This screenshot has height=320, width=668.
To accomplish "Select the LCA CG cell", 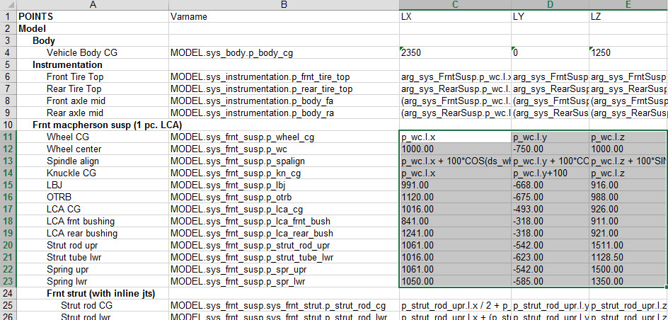I will tap(93, 210).
